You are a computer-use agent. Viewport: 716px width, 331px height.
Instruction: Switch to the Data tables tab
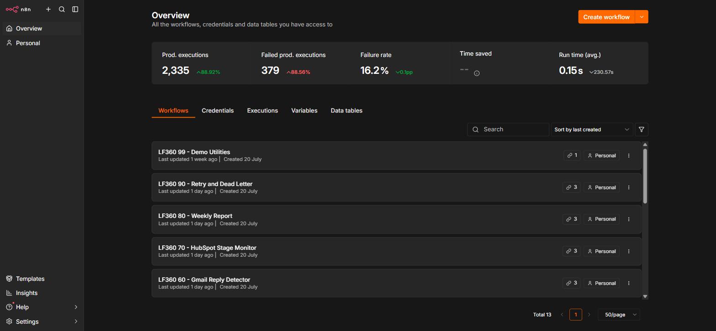pos(347,111)
